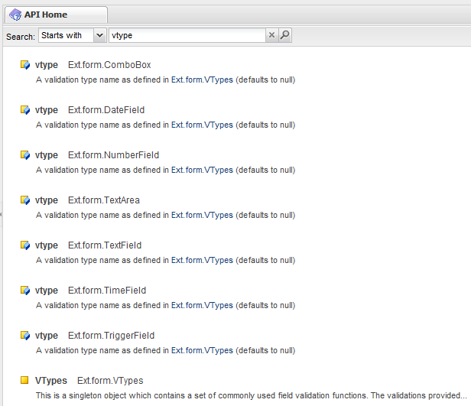Open the vtype result for Ext.form.TriggerField
Image resolution: width=471 pixels, height=406 pixels.
click(46, 336)
